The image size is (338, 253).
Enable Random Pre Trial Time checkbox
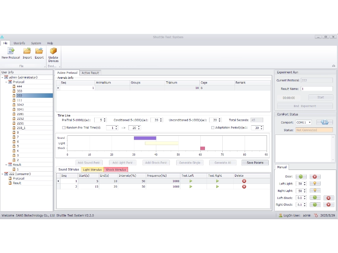pyautogui.click(x=64, y=128)
